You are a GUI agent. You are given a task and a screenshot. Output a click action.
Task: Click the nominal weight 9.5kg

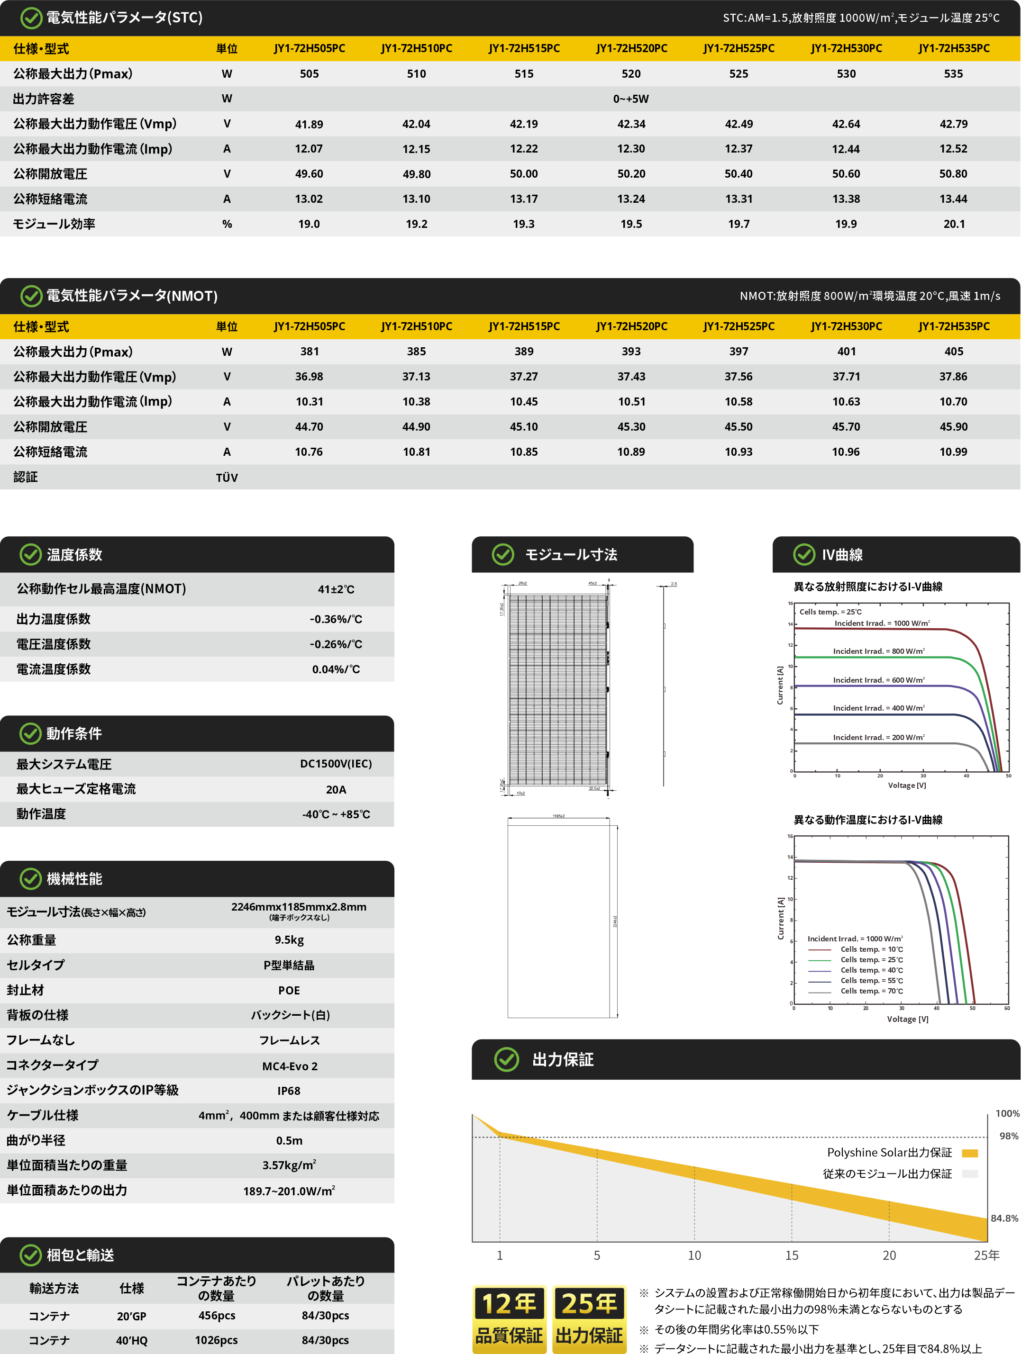click(289, 939)
